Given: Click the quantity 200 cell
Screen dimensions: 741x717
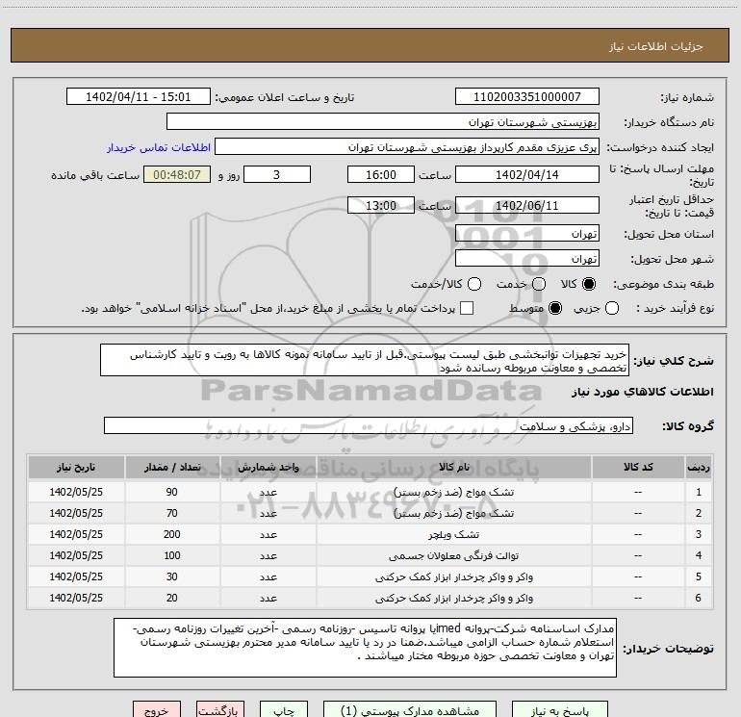Looking at the screenshot, I should point(172,534).
